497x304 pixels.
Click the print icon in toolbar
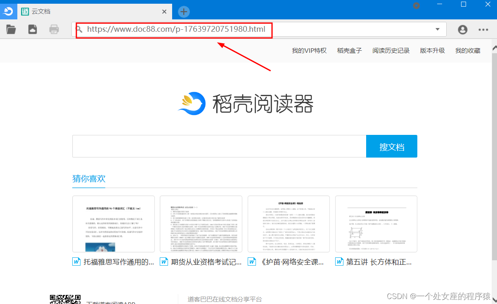54,29
